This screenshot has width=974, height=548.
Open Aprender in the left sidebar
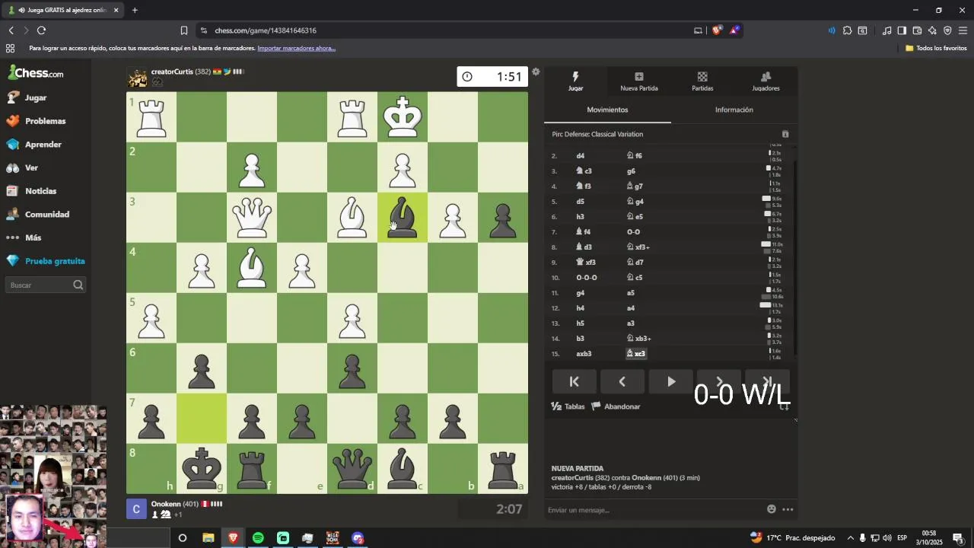click(46, 145)
